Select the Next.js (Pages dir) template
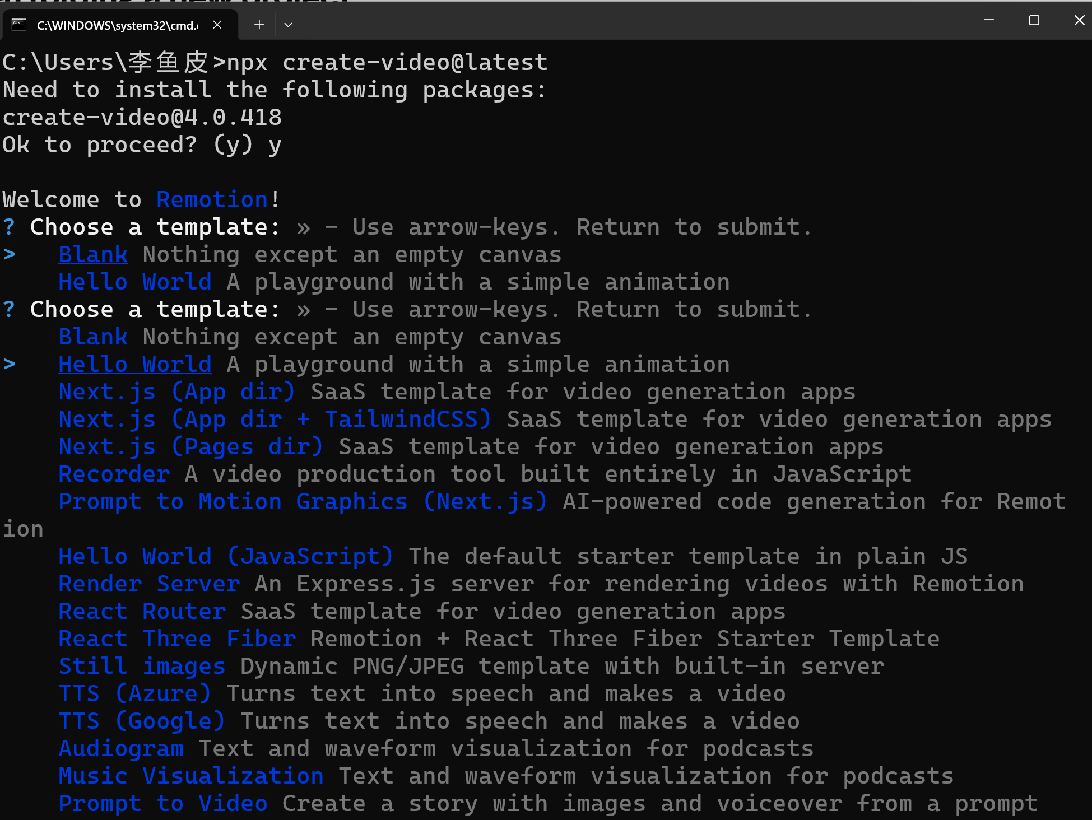1092x820 pixels. [190, 447]
